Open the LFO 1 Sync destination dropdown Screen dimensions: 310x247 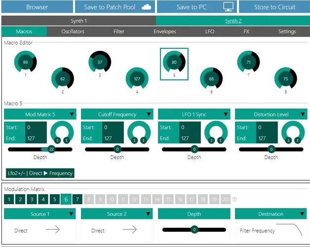pyautogui.click(x=194, y=114)
